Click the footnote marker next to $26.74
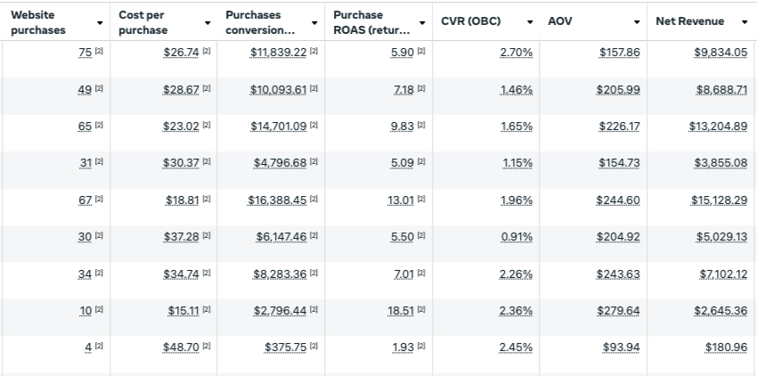 click(206, 53)
